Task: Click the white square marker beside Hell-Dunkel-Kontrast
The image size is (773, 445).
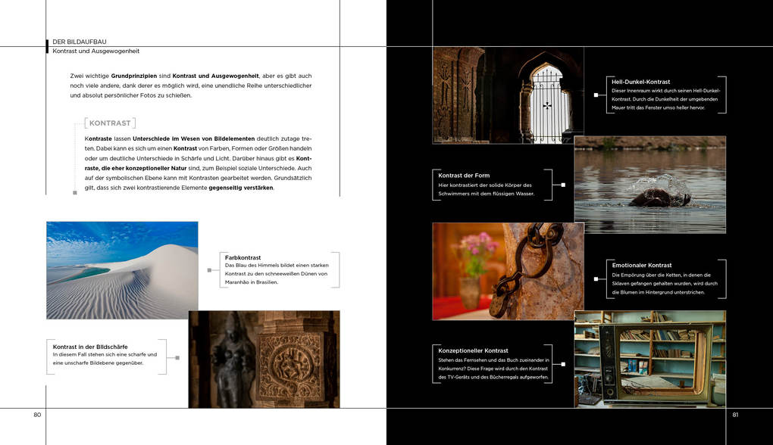Action: pos(596,95)
